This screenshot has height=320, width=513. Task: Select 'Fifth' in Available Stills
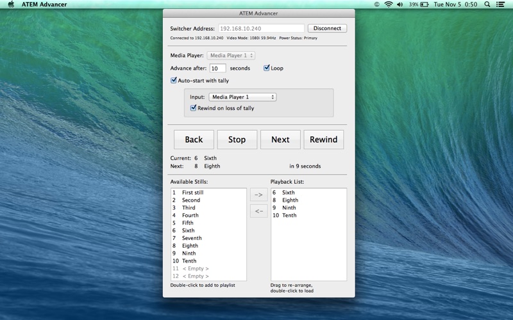click(208, 223)
